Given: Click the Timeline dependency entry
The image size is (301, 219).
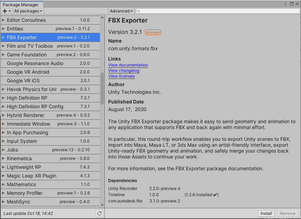Looking at the screenshot, I should click(116, 194).
